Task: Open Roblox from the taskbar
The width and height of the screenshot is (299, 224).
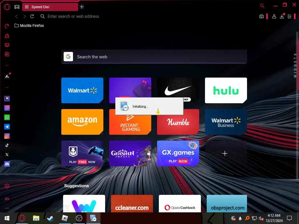Action: [65, 218]
